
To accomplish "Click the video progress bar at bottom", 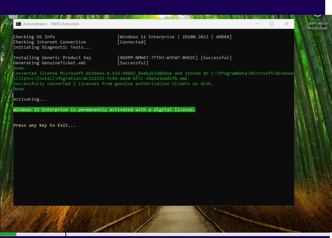I will click(x=165, y=234).
